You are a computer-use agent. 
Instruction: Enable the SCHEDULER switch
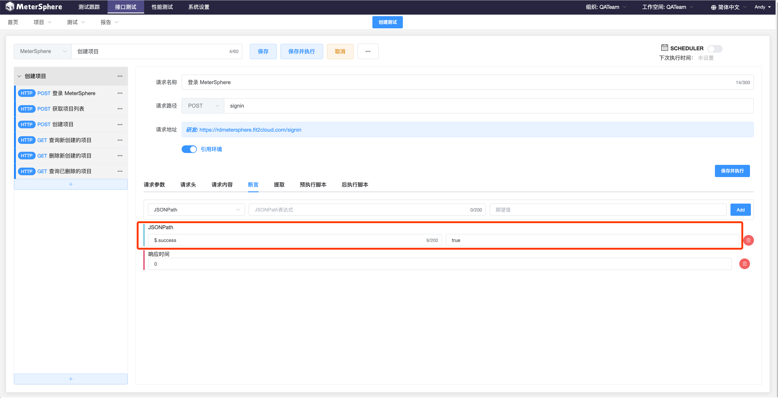[x=715, y=49]
